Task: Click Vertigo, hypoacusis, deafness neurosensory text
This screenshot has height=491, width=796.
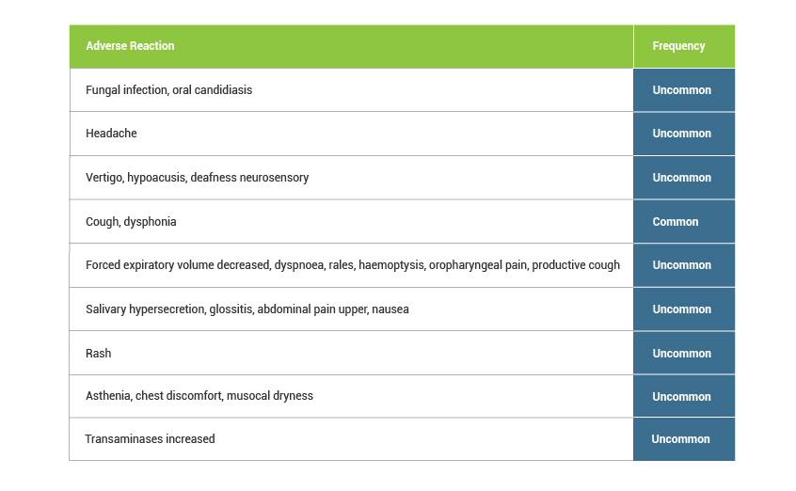Action: point(197,178)
